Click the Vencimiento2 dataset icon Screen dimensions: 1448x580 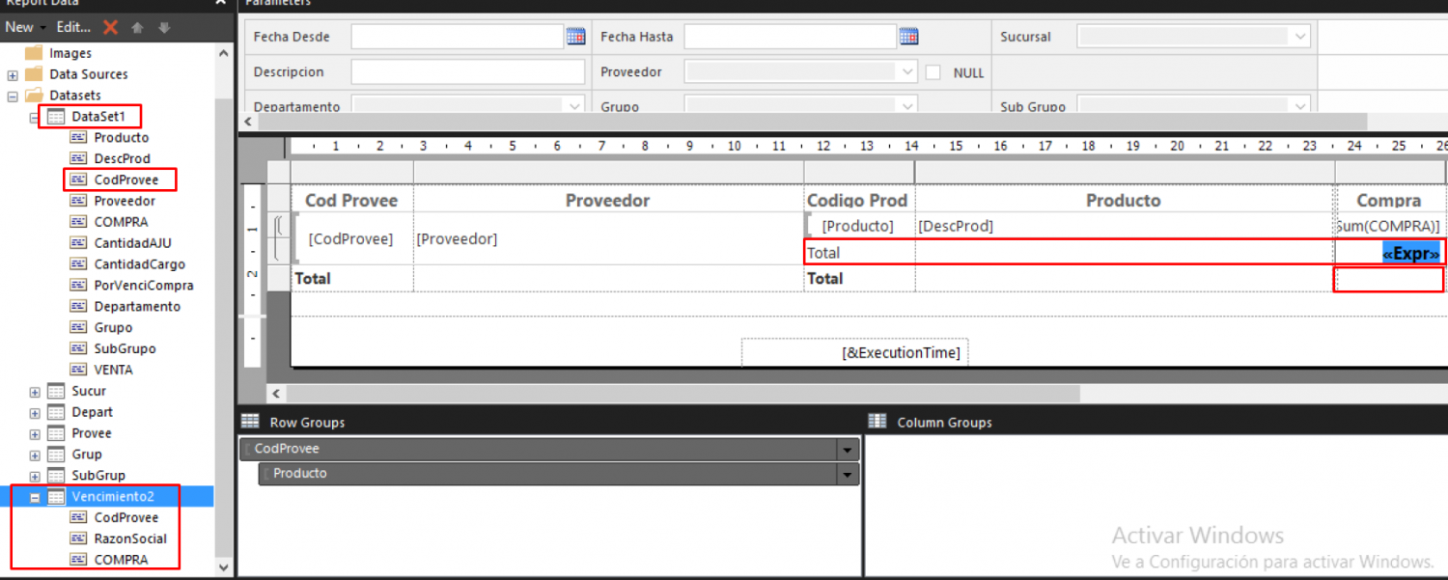tap(57, 497)
